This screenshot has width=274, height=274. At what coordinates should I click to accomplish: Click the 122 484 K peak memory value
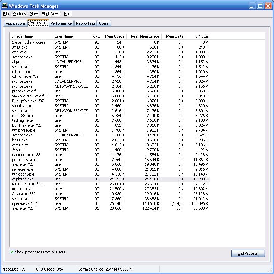click(151, 208)
